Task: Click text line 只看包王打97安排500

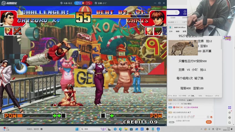Action: pyautogui.click(x=193, y=61)
